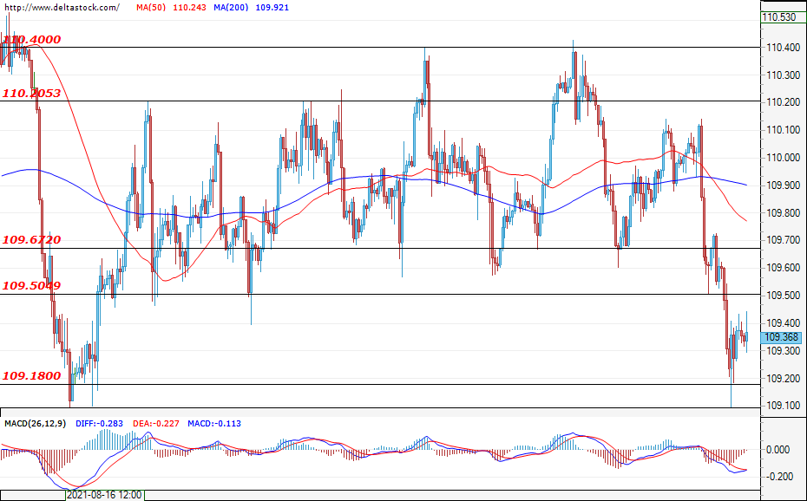Viewport: 807px width, 501px height.
Task: Click the 109.800 price axis tick
Action: tap(783, 212)
